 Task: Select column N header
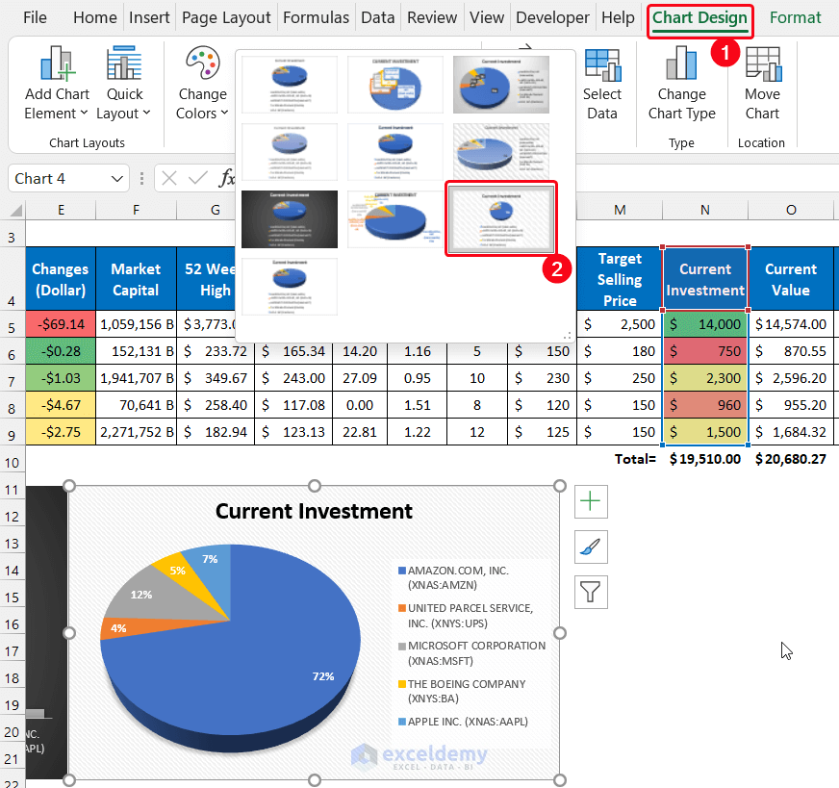(x=704, y=211)
